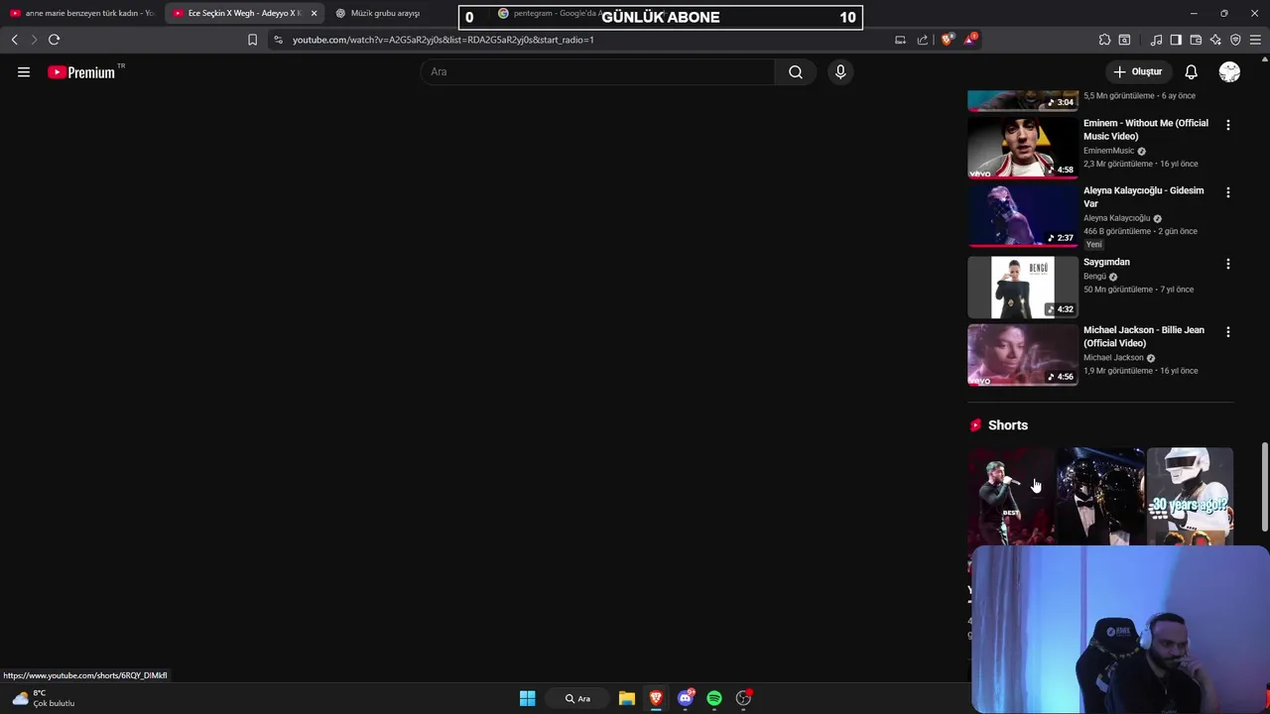Open Brave Rewards triangle icon
The image size is (1270, 714).
tap(970, 40)
